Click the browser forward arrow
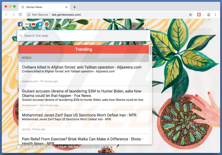 pos(13,15)
